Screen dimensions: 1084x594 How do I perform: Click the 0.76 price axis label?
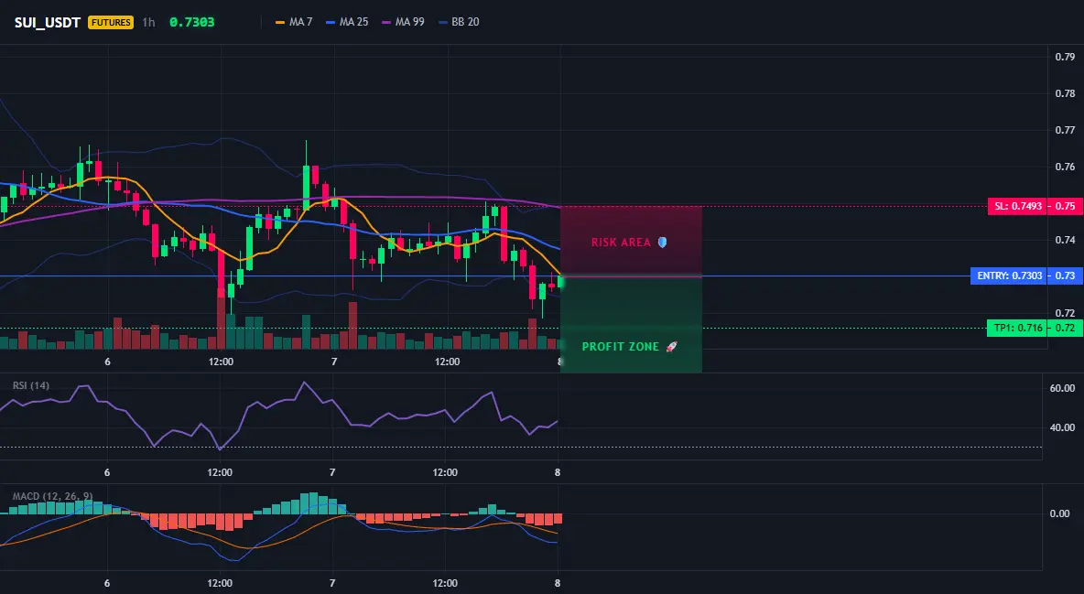click(x=1065, y=167)
